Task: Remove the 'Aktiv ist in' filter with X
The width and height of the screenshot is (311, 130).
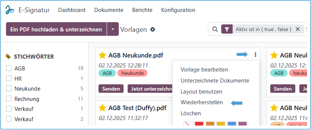Action: tap(298, 29)
